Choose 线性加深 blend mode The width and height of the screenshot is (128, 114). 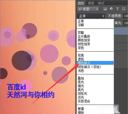95,44
